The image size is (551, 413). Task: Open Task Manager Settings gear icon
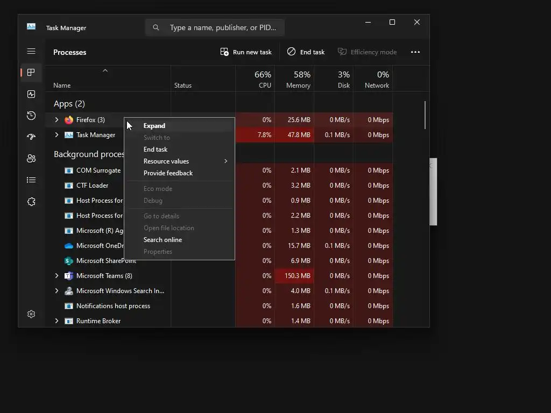click(x=31, y=314)
